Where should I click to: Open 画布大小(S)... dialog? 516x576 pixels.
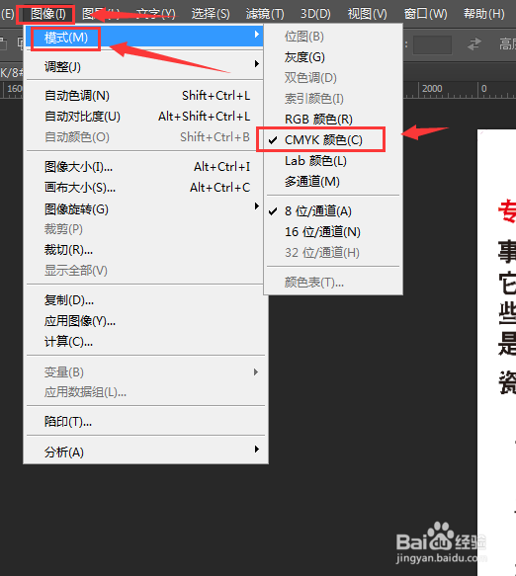click(145, 188)
